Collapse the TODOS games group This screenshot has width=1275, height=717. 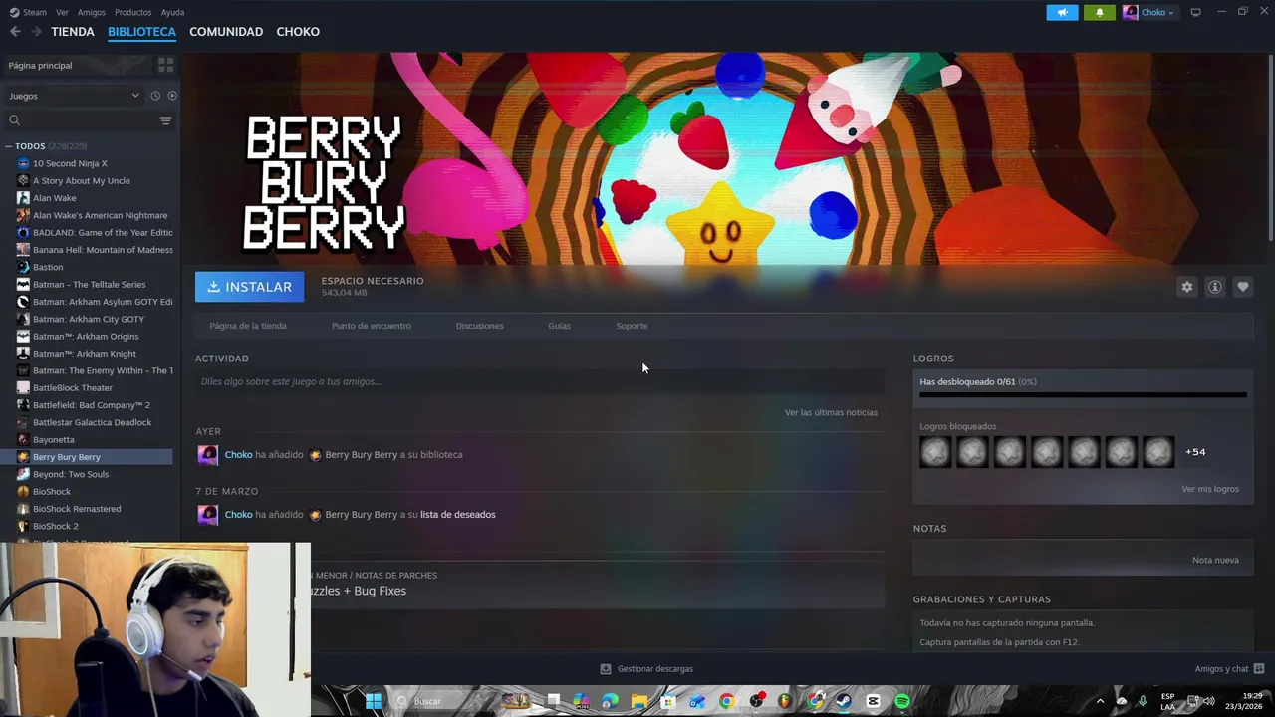(8, 146)
